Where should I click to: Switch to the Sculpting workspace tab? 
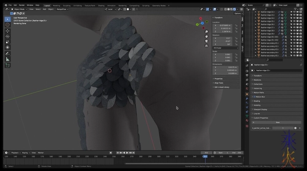point(67,6)
